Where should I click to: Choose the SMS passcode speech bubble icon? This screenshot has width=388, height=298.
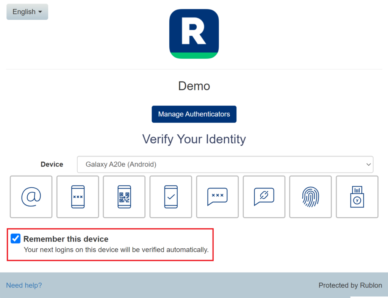coord(217,197)
